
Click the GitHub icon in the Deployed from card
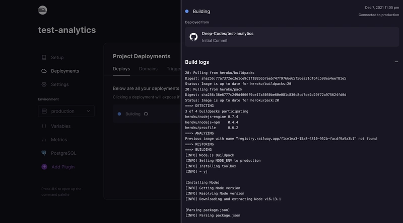tap(193, 37)
